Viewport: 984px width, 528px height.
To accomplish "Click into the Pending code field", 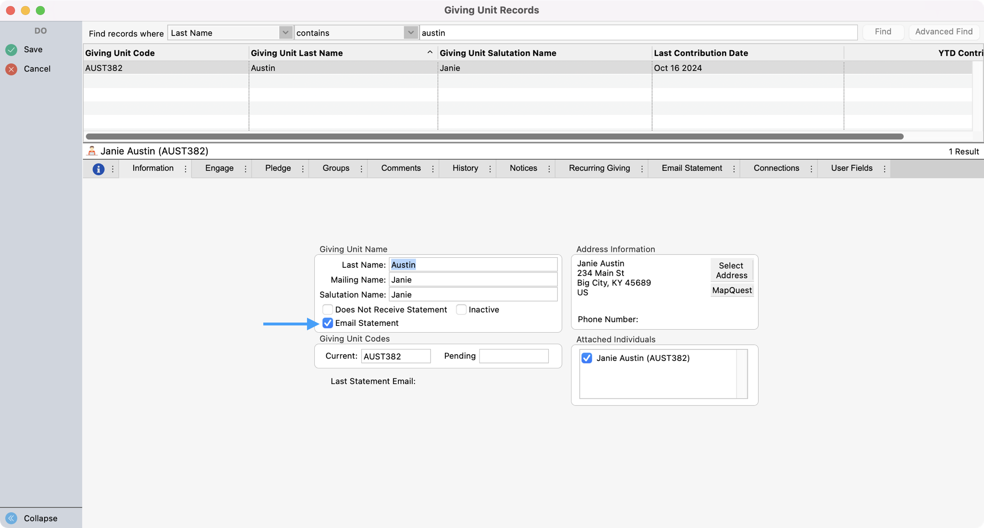I will coord(514,356).
